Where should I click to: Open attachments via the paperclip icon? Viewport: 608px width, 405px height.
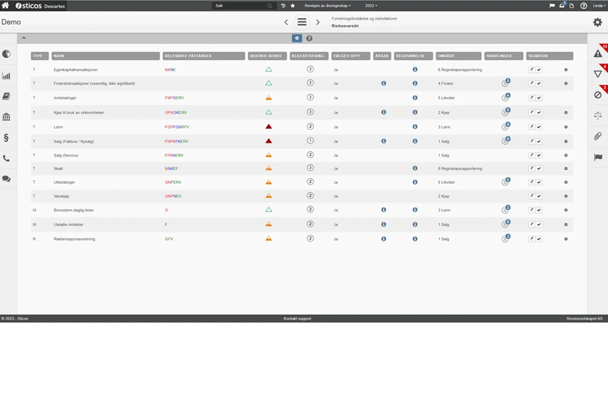[x=598, y=136]
